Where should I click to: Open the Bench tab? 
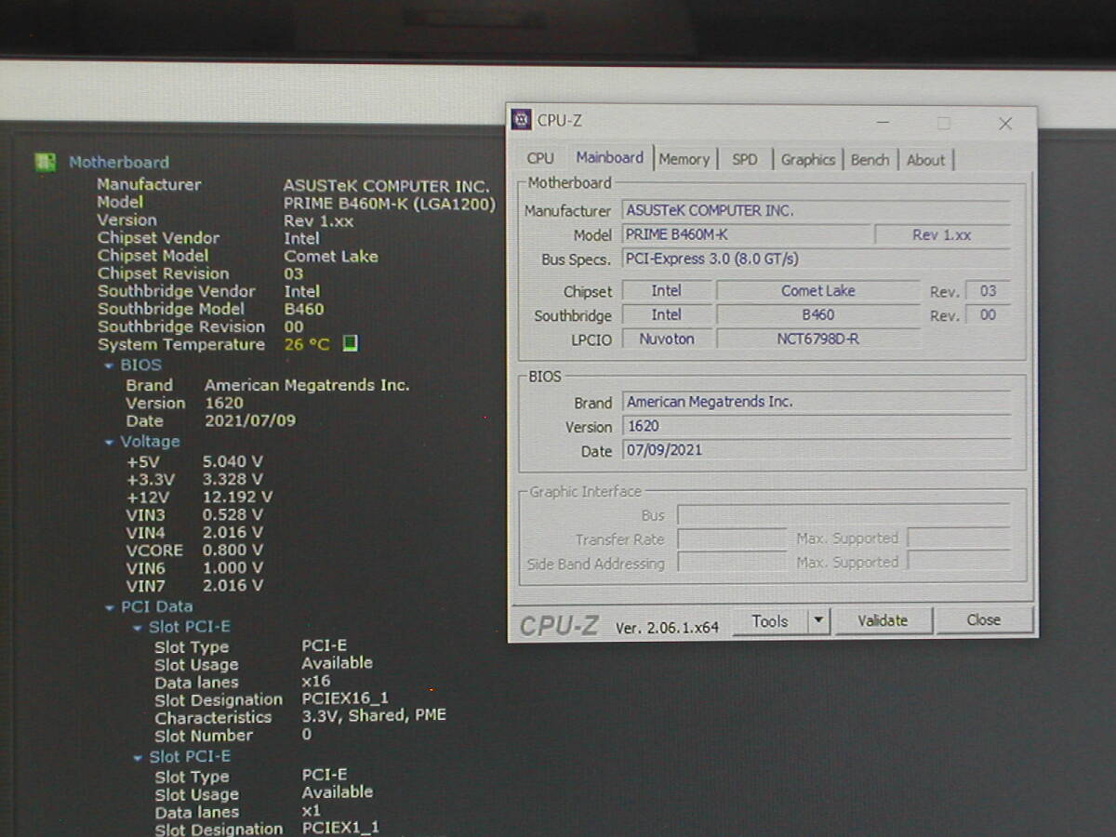[870, 159]
